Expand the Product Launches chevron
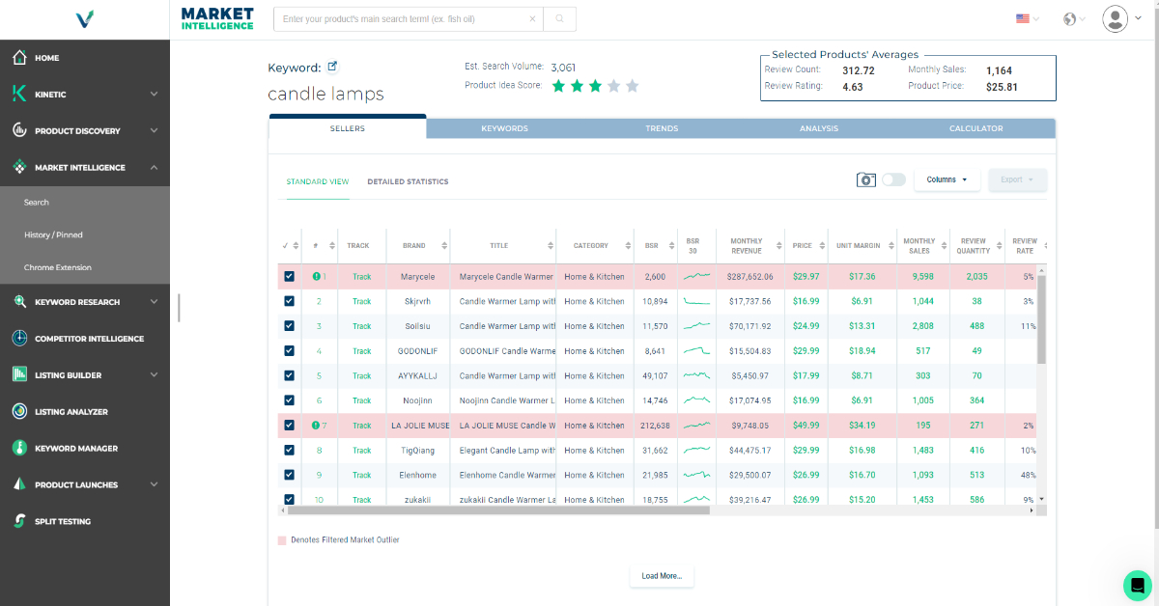This screenshot has width=1159, height=606. point(154,484)
